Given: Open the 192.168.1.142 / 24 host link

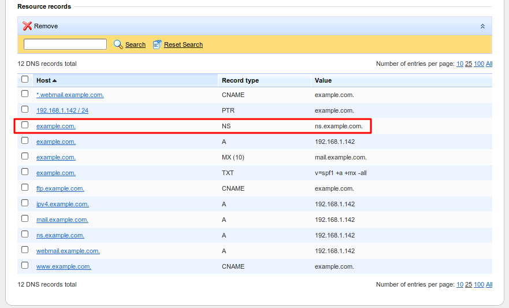Looking at the screenshot, I should 62,110.
